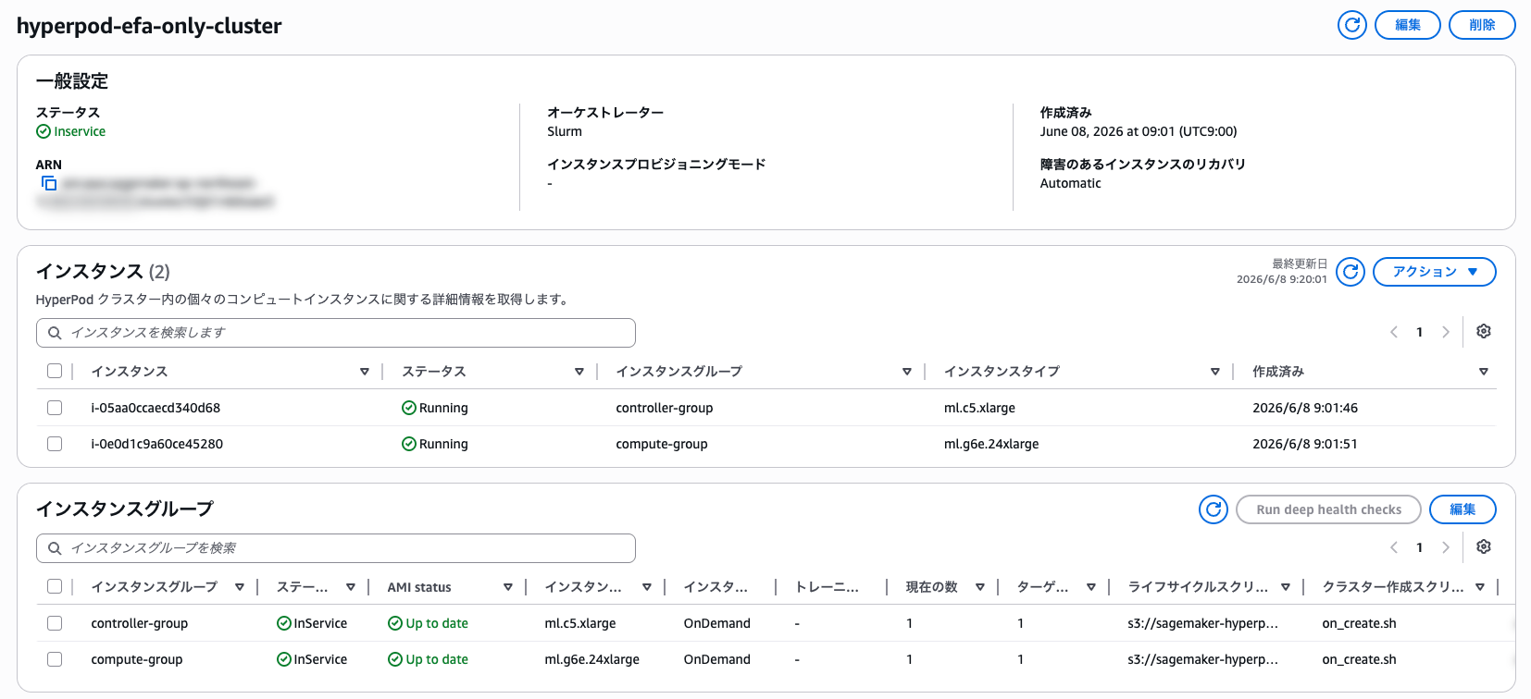Sort groups by 現在の数 column
The height and width of the screenshot is (699, 1531).
979,587
